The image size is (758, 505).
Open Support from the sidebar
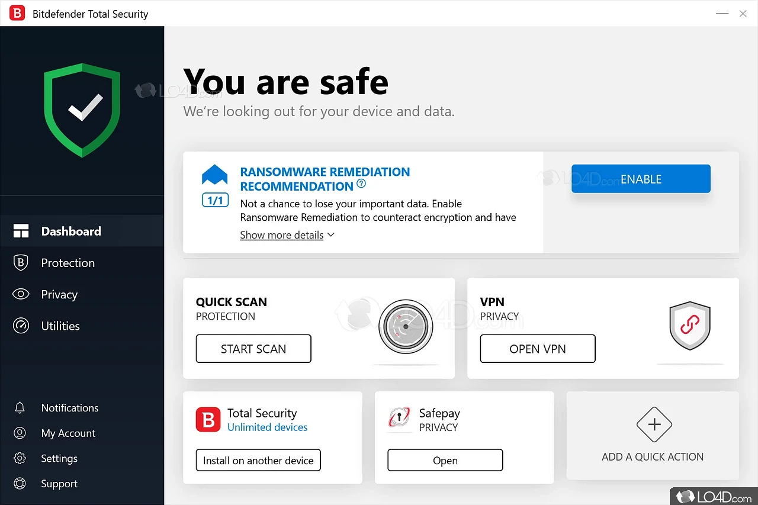click(59, 484)
